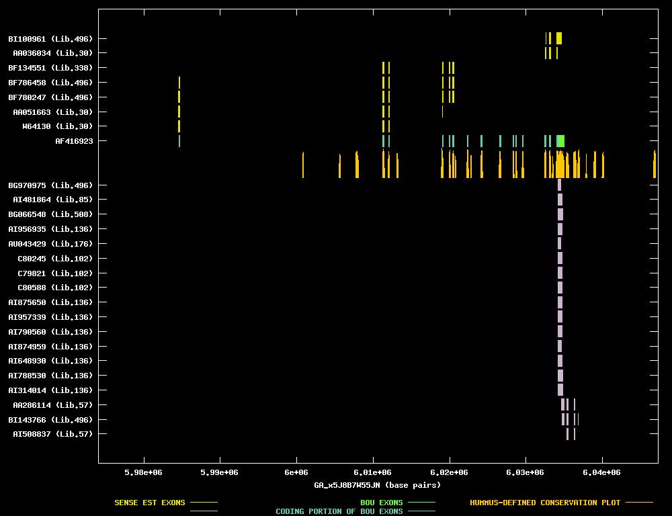Click the wide yellow exon block in BI100961 row
Viewport: 672px width, 516px height.
pyautogui.click(x=559, y=38)
